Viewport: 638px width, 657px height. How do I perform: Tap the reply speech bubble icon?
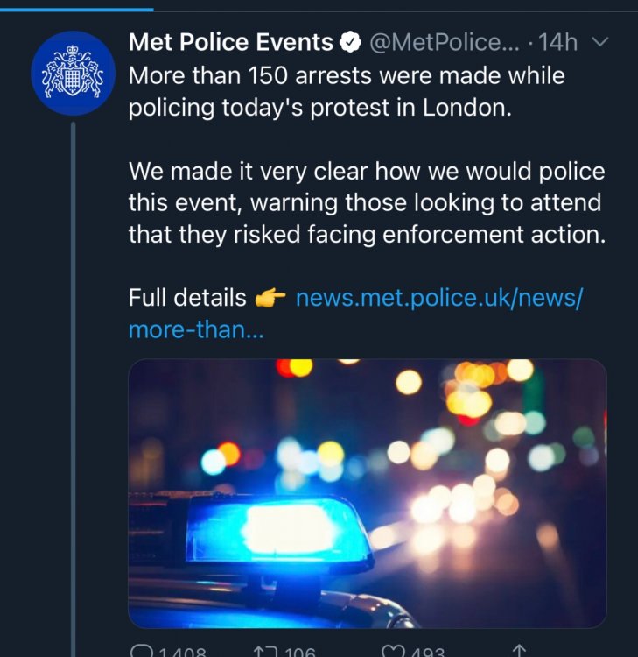141,652
